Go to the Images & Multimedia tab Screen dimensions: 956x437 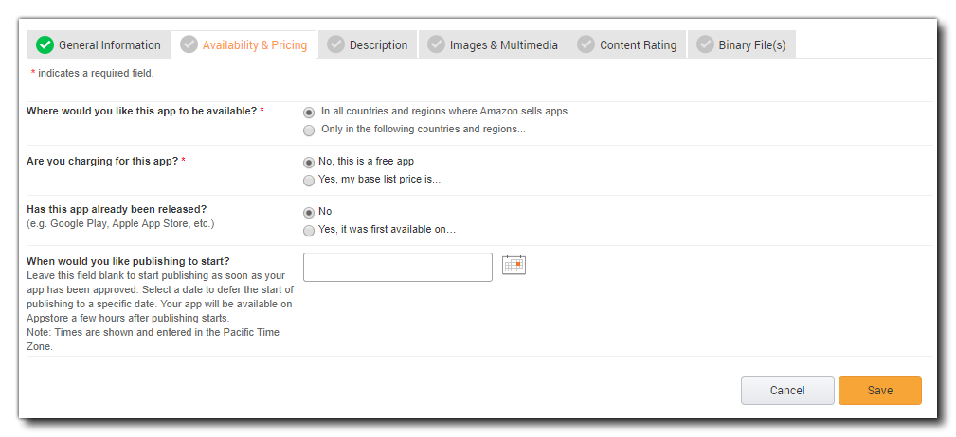point(503,44)
